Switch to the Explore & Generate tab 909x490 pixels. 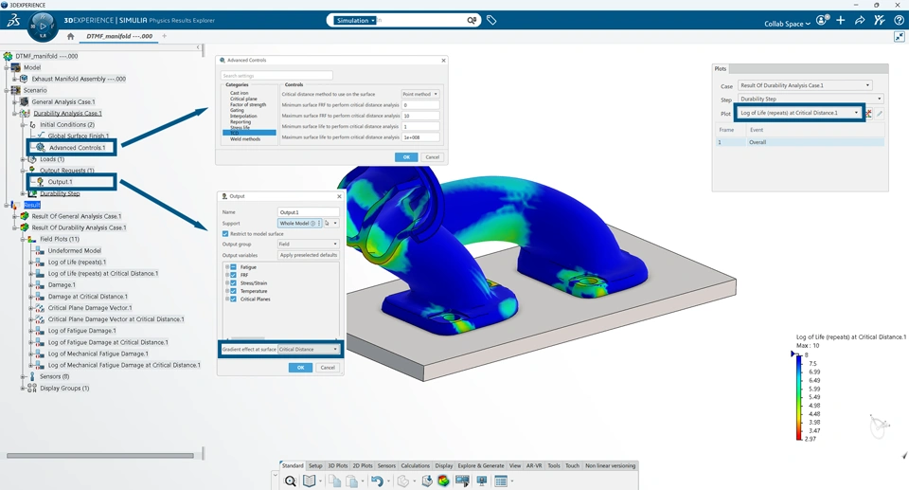481,465
